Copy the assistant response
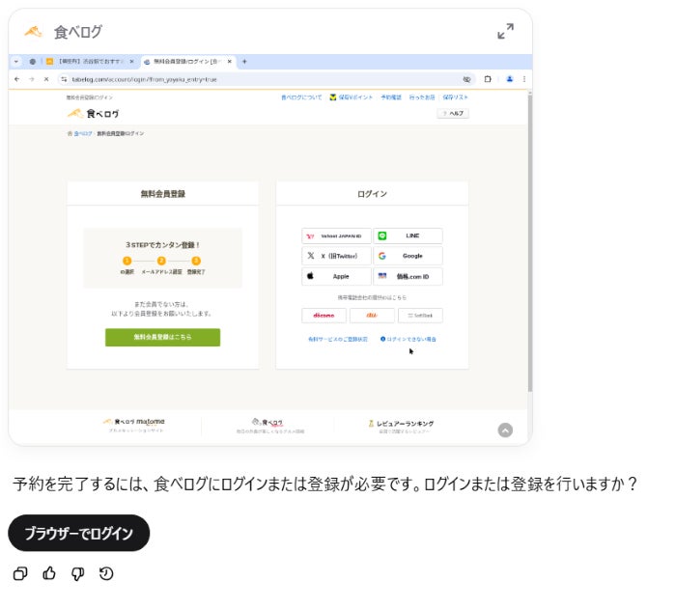This screenshot has height=609, width=676. [x=20, y=573]
